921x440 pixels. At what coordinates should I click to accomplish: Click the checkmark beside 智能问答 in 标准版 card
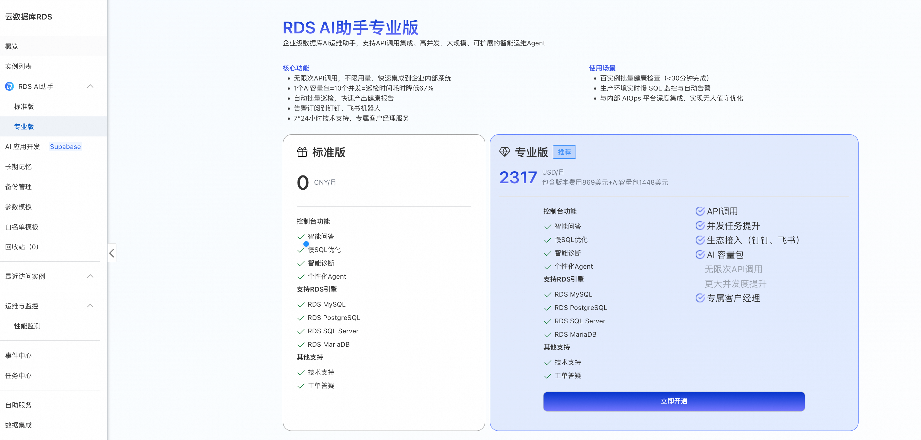pyautogui.click(x=301, y=237)
